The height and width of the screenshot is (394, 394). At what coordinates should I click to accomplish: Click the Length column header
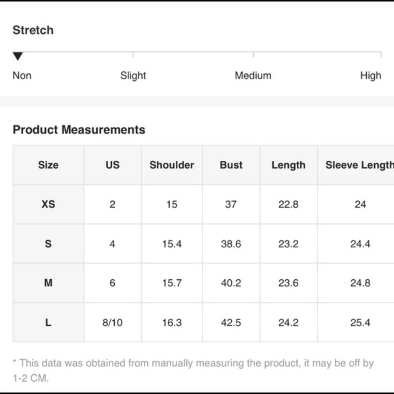click(288, 165)
